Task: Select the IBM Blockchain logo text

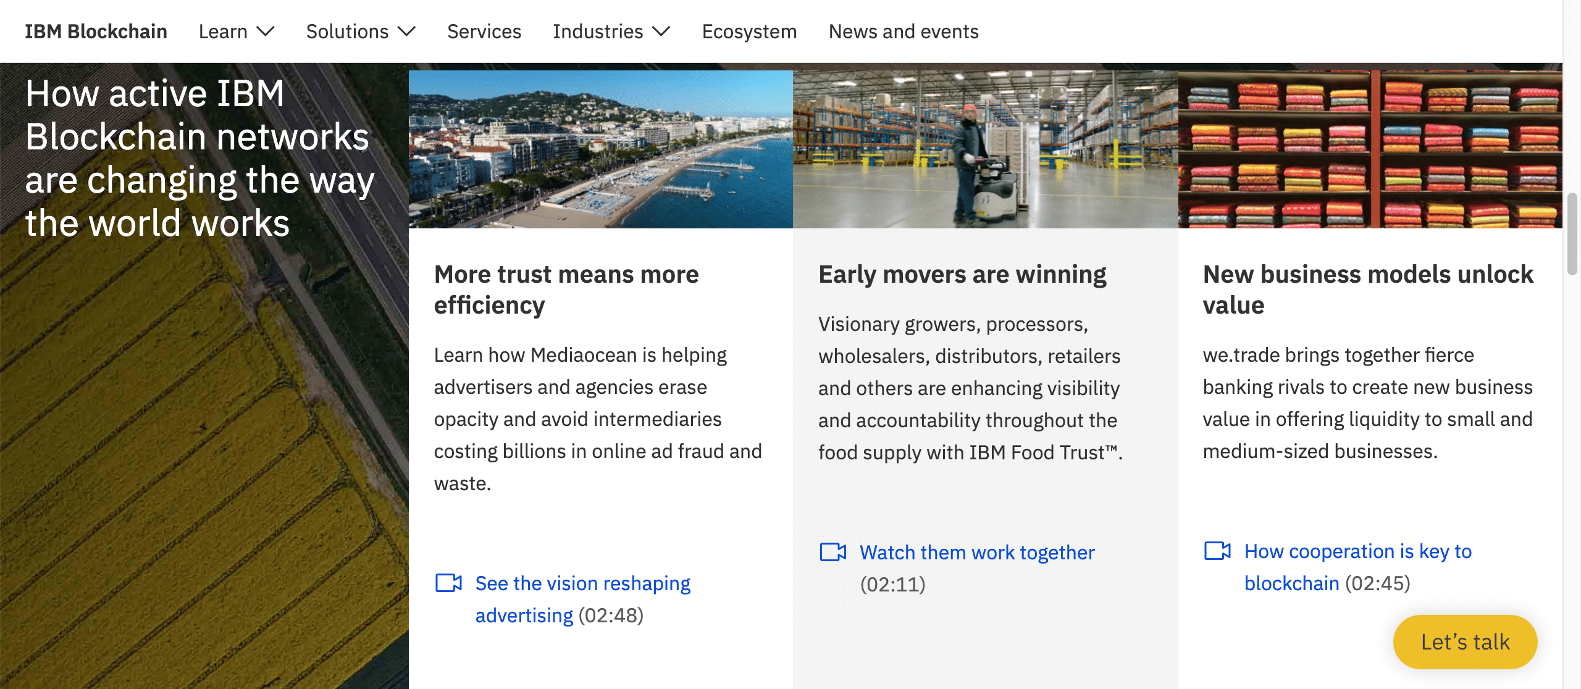Action: 96,31
